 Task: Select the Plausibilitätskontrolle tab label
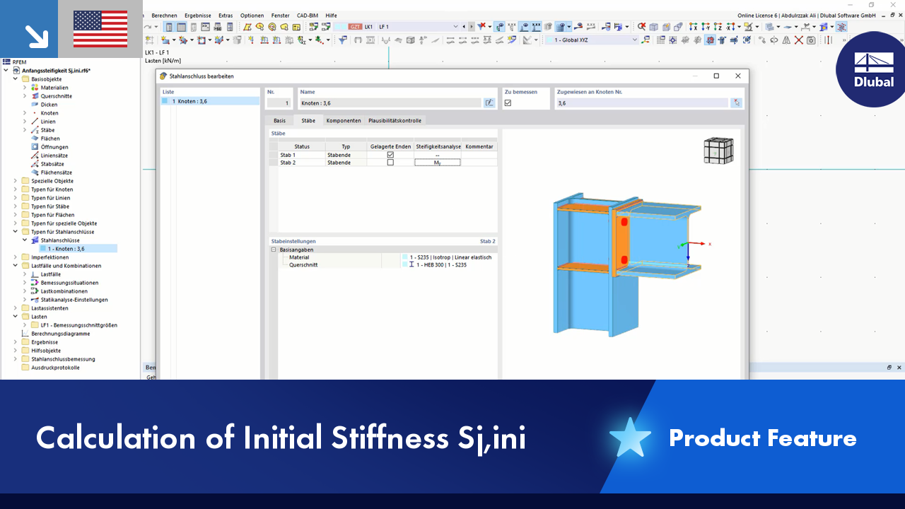(x=395, y=121)
